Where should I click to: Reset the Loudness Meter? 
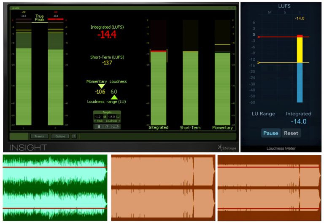point(291,133)
